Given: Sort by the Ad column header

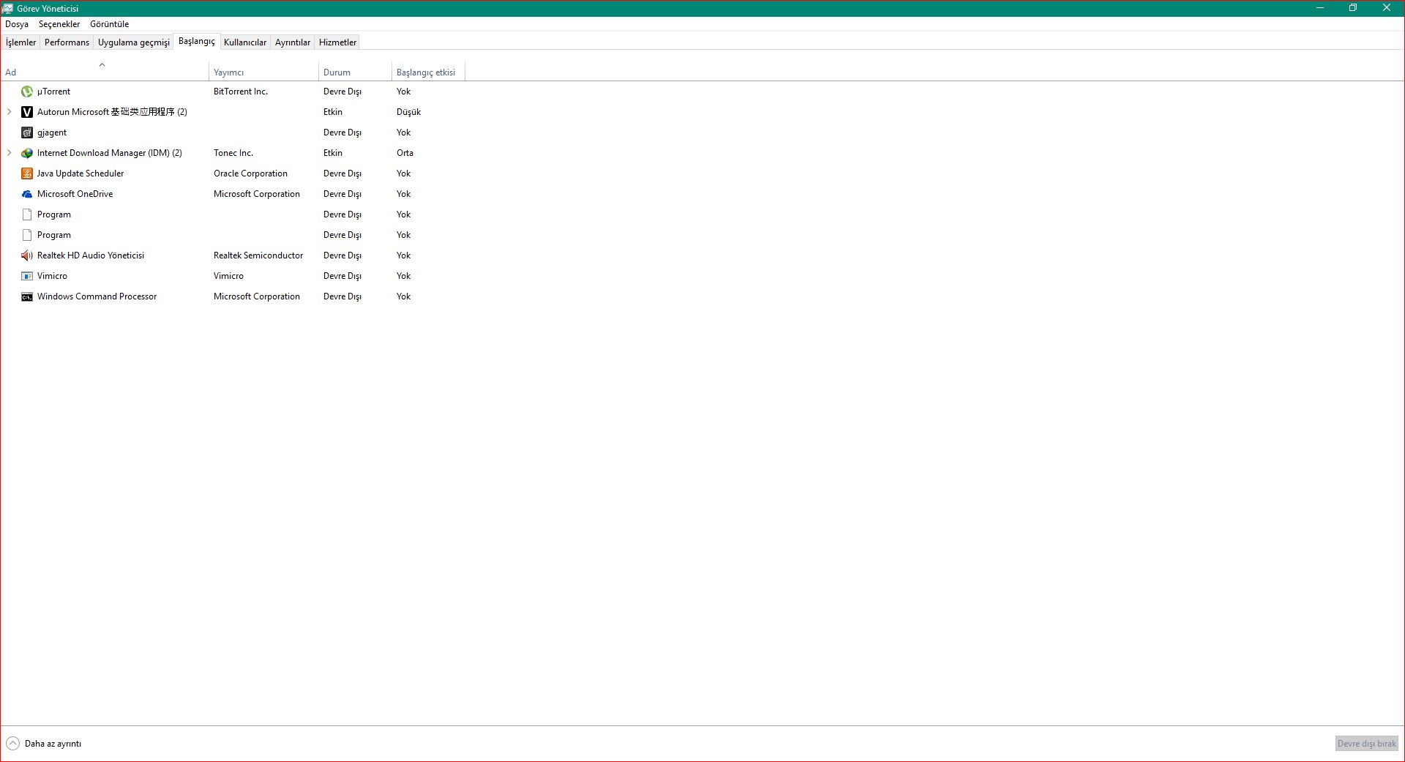Looking at the screenshot, I should click(104, 72).
